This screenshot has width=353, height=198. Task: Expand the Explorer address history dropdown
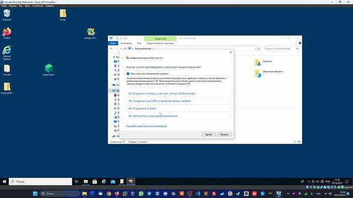[x=256, y=48]
